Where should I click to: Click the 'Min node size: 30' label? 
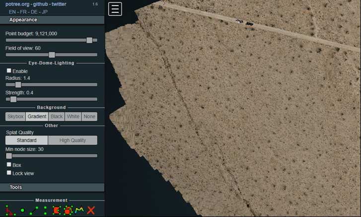pyautogui.click(x=24, y=149)
